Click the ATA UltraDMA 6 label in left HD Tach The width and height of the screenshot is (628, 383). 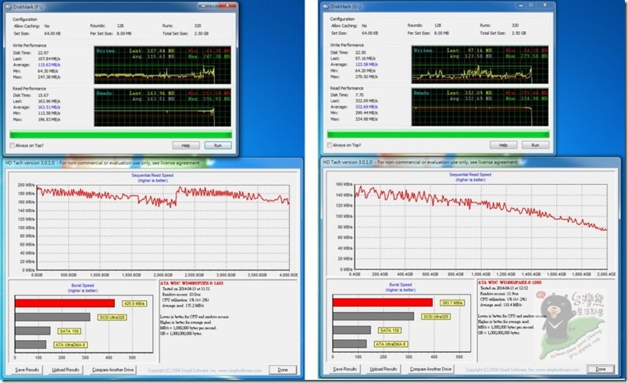click(x=70, y=345)
